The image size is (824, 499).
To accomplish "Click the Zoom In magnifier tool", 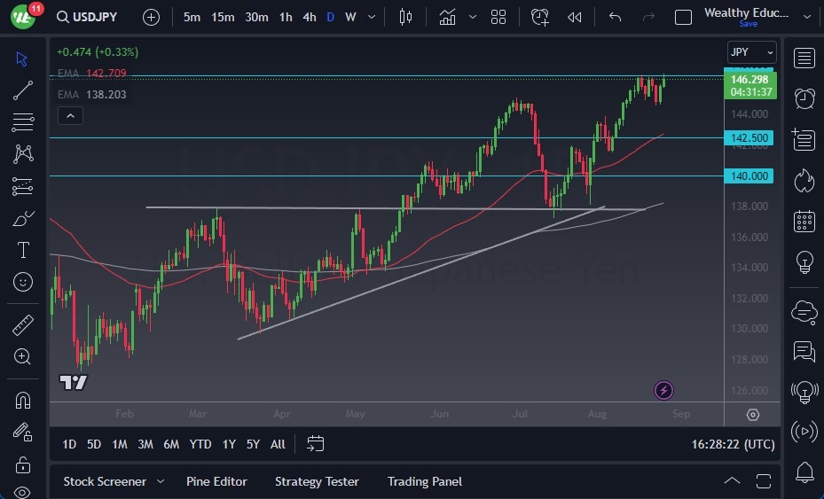I will pos(23,356).
